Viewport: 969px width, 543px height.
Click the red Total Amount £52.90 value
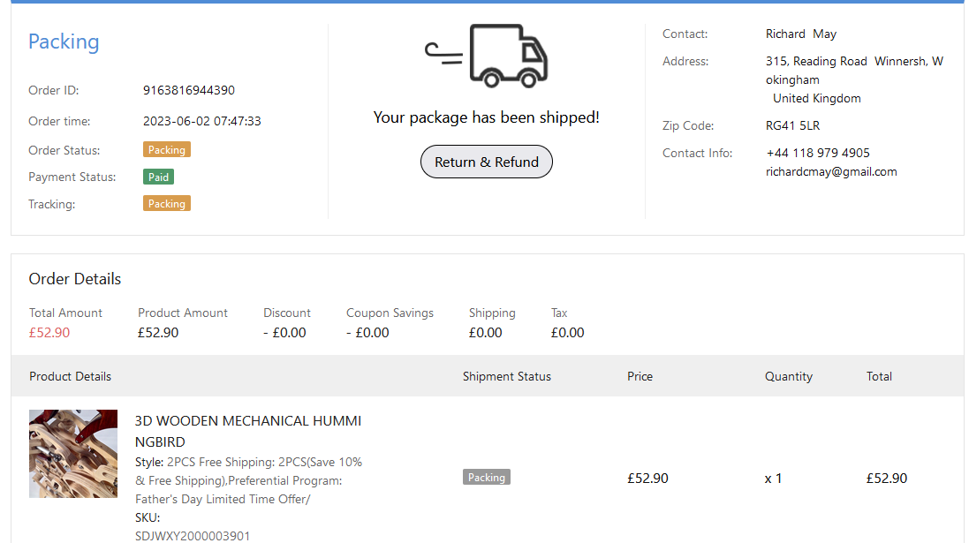coord(49,333)
